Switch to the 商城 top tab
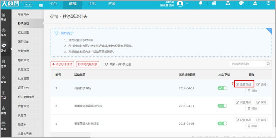The image size is (276, 138). [x=73, y=4]
